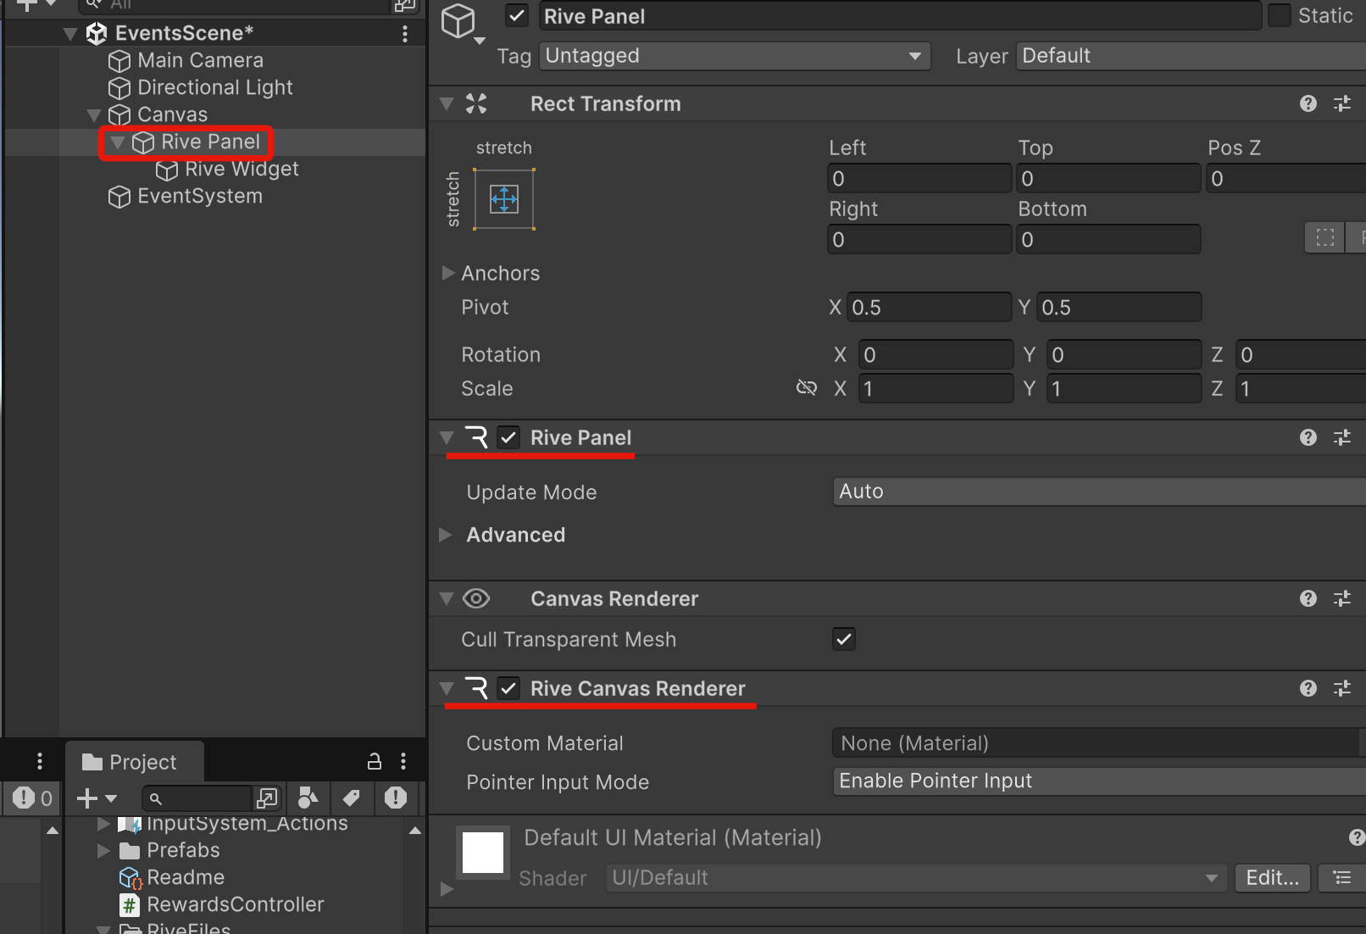Collapse the Canvas node in Hierarchy

point(94,114)
